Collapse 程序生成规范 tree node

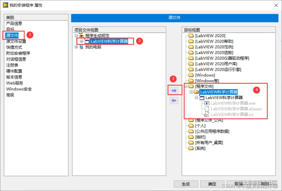click(x=76, y=35)
